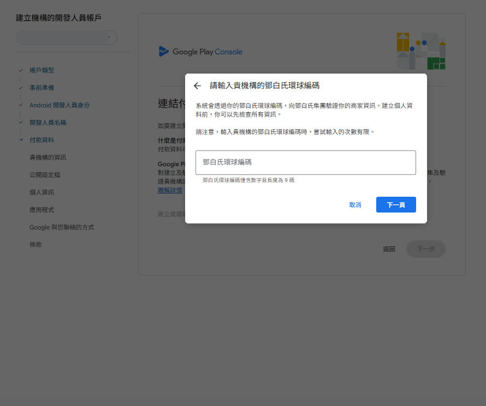Click the 瞭解詳情 link
Screen dimensions: 486x406
pyautogui.click(x=170, y=190)
